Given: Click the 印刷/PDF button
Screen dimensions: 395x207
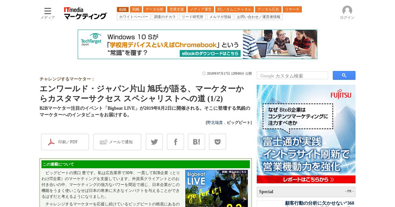Looking at the screenshot, I should [65, 142].
